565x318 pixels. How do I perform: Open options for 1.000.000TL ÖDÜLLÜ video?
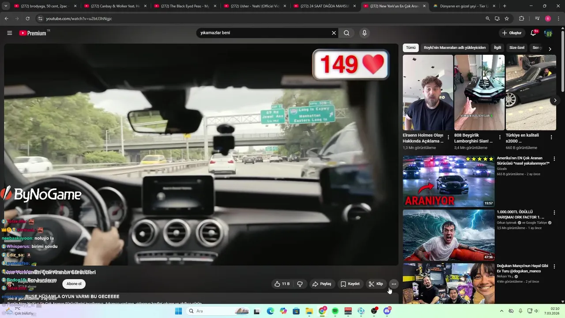(x=554, y=212)
